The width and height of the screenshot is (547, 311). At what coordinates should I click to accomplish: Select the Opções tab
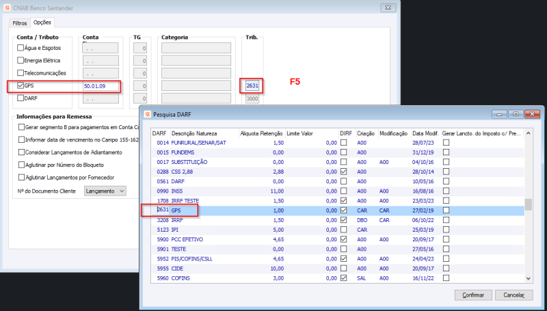(42, 23)
